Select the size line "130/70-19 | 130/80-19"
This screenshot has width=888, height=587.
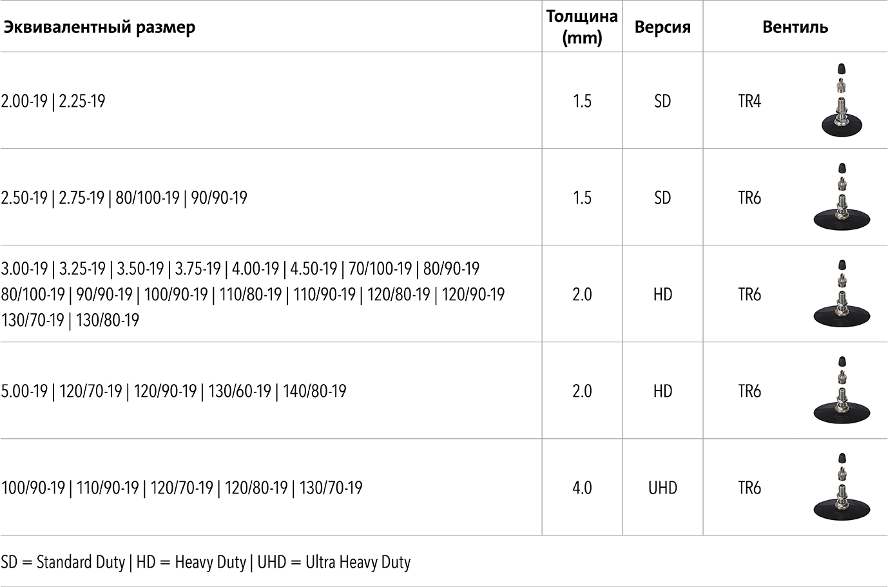70,320
